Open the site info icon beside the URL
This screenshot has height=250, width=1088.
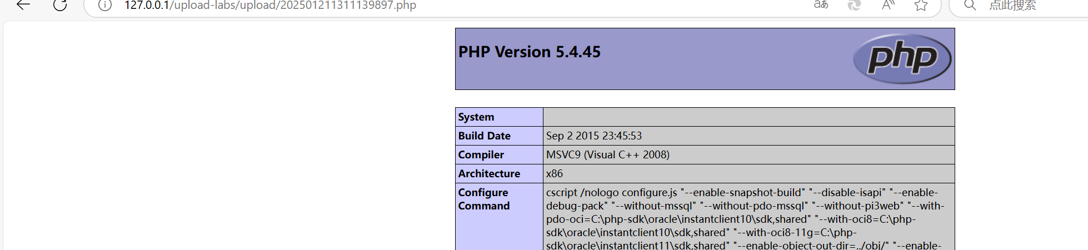(x=104, y=5)
